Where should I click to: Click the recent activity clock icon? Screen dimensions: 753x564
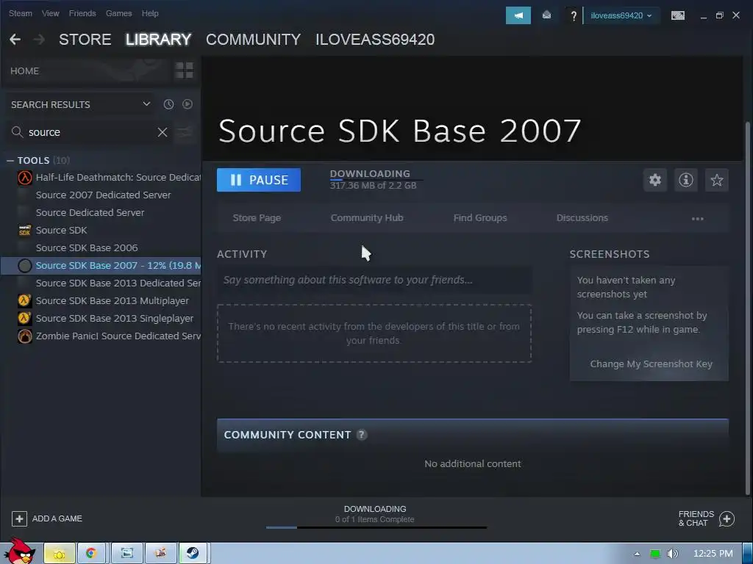point(168,104)
